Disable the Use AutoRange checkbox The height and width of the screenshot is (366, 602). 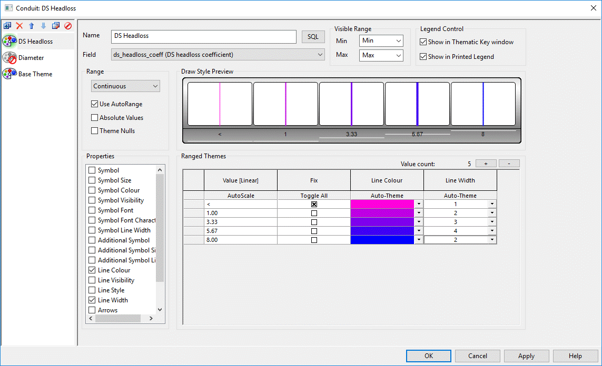click(x=95, y=104)
